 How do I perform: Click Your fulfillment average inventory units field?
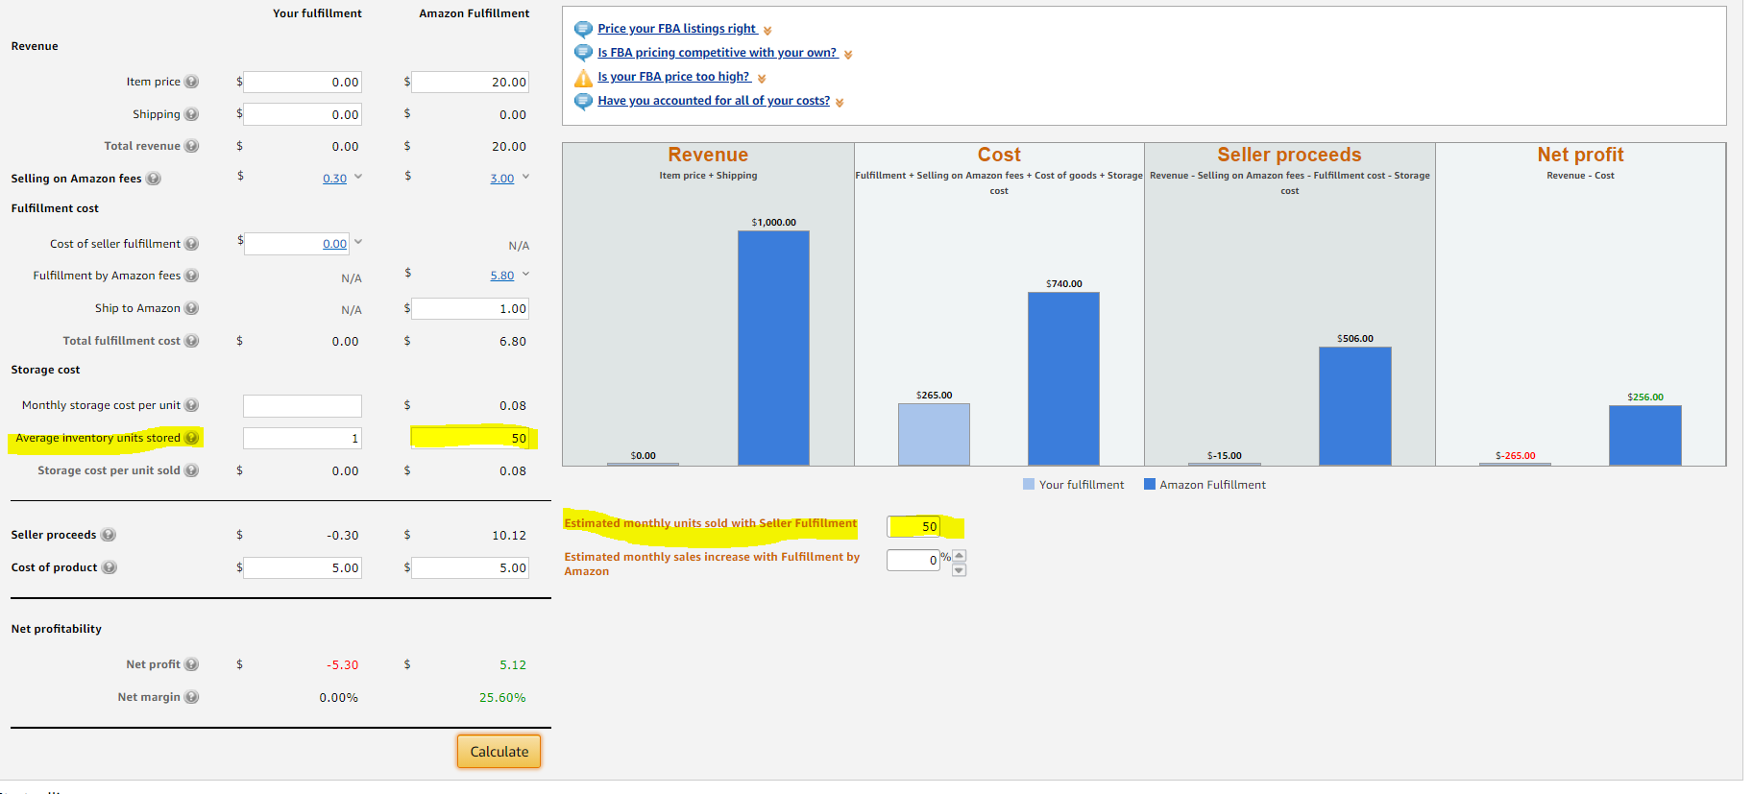point(303,438)
